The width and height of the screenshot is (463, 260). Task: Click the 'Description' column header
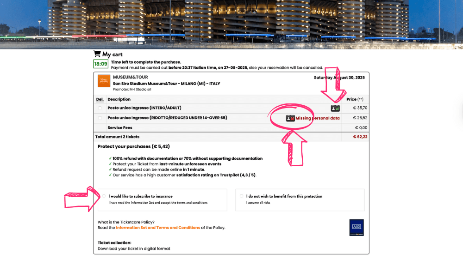coord(119,99)
